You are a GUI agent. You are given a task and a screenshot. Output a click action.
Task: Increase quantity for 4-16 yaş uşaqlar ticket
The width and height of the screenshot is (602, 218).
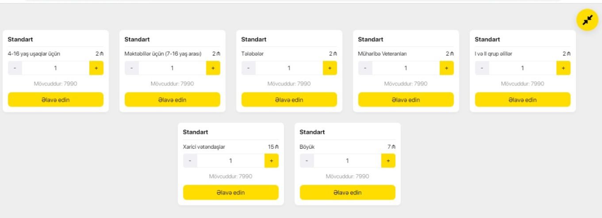click(x=96, y=68)
